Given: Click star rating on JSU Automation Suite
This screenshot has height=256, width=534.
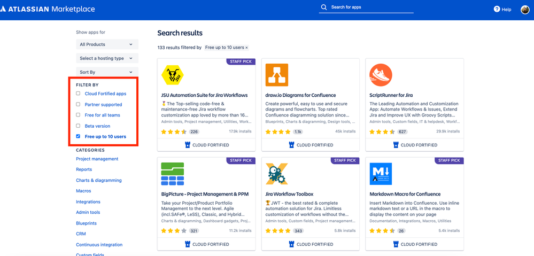Looking at the screenshot, I should (174, 132).
